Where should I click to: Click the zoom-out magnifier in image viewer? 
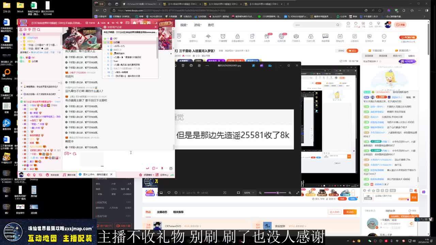coord(260,193)
